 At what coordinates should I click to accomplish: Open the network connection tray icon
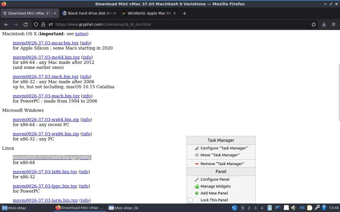[317, 208]
